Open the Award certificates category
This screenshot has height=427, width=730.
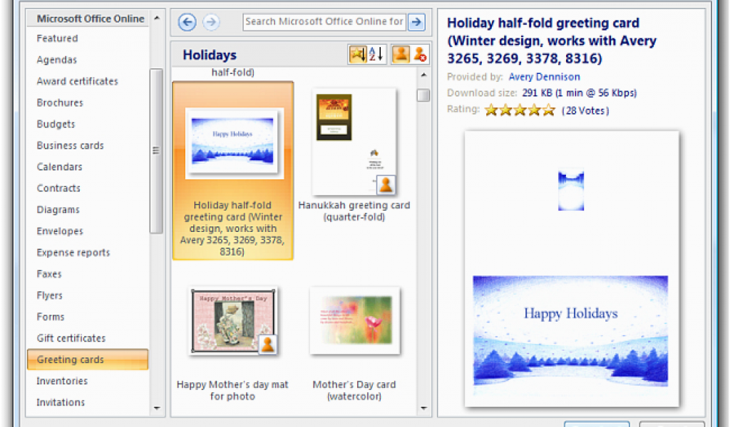77,81
